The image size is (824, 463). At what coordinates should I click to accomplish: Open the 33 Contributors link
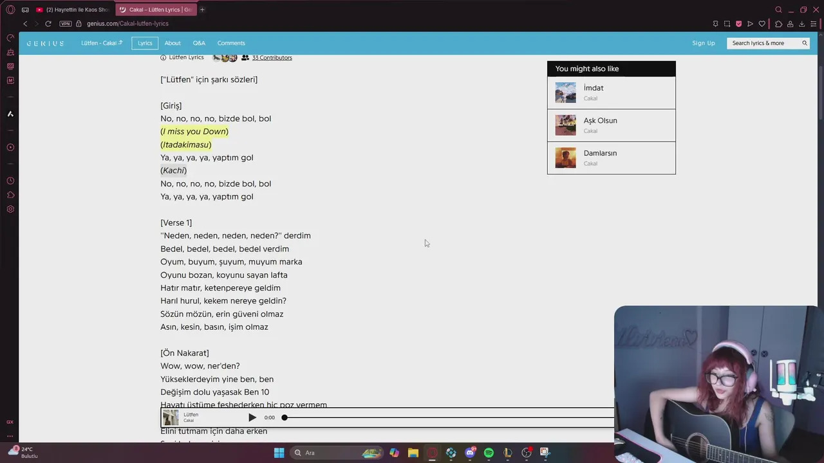(x=272, y=58)
